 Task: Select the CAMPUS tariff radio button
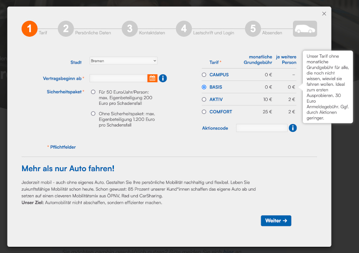pyautogui.click(x=204, y=75)
